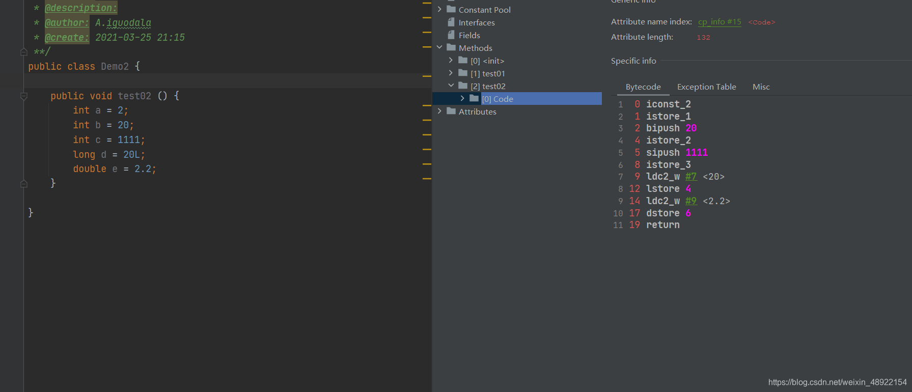Image resolution: width=912 pixels, height=392 pixels.
Task: Click the line 'double e = 2.2;'
Action: pyautogui.click(x=115, y=169)
